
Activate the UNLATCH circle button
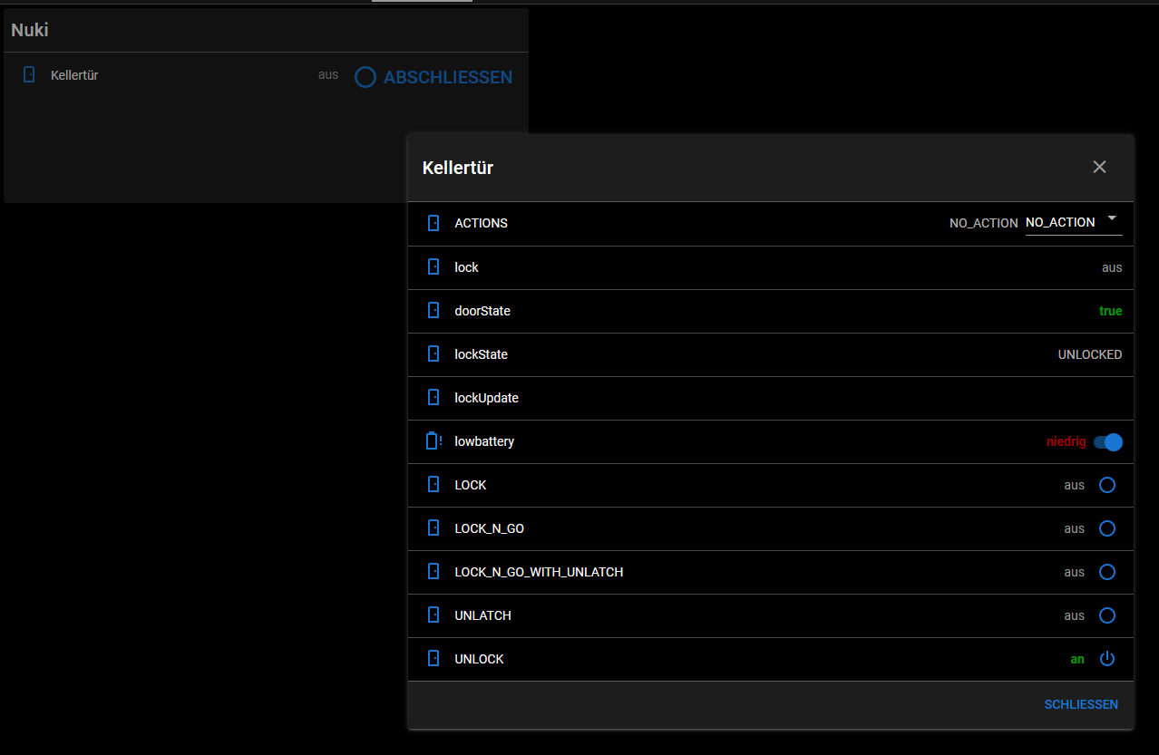(x=1107, y=615)
